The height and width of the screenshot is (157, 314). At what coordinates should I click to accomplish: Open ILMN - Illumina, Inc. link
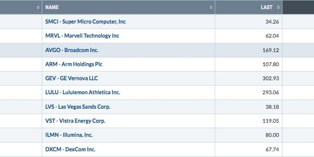[x=69, y=135]
